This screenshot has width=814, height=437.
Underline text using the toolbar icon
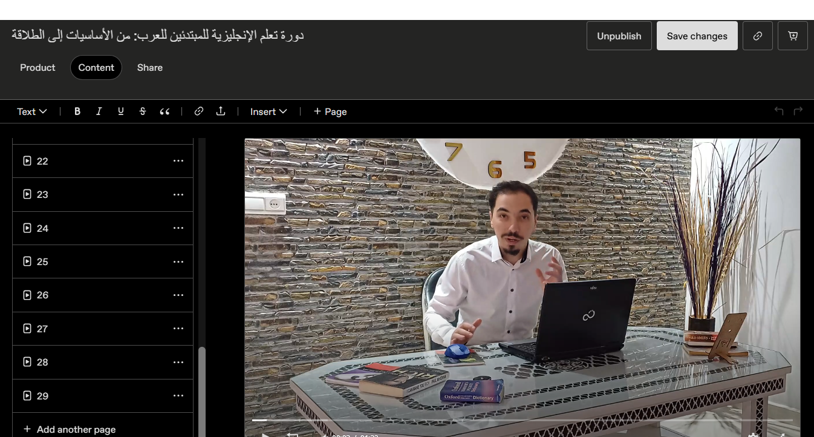tap(121, 111)
